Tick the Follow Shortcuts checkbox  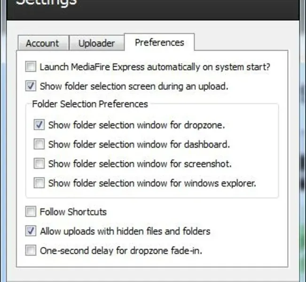coord(31,211)
